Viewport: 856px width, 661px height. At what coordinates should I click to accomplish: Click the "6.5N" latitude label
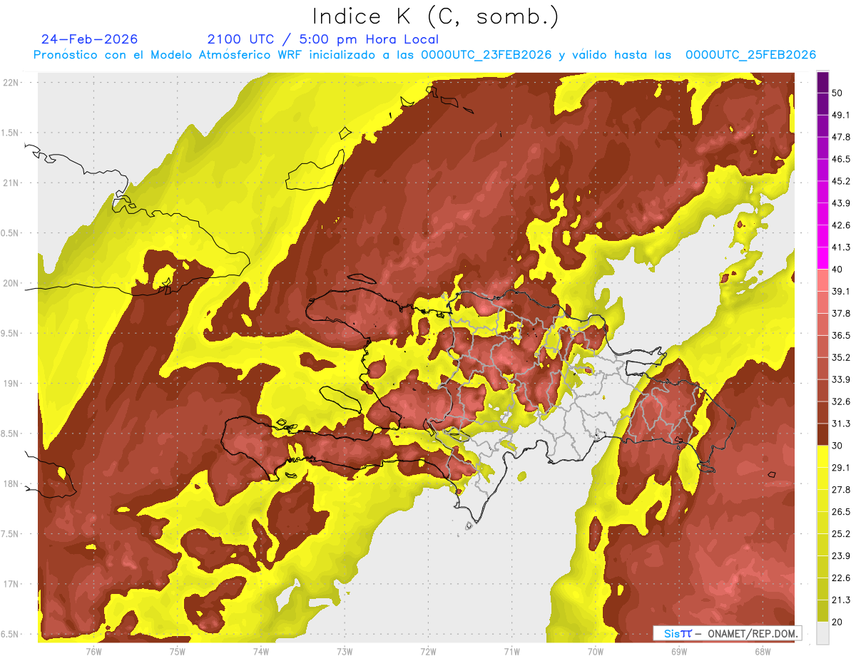coord(9,635)
